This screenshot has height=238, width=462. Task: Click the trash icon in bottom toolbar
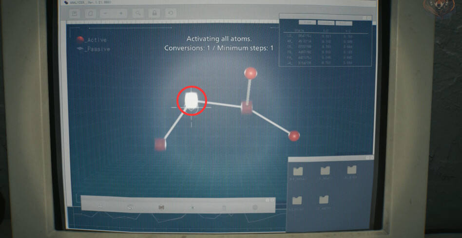[x=224, y=207]
